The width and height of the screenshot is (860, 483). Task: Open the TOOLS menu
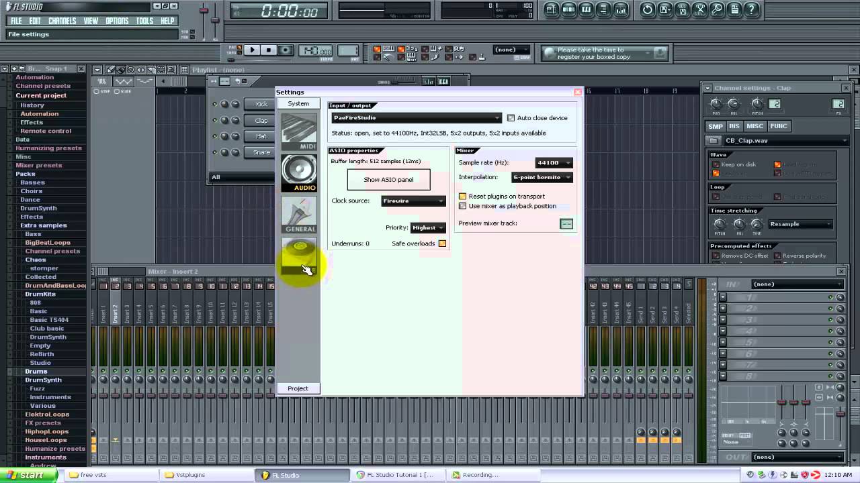coord(144,21)
